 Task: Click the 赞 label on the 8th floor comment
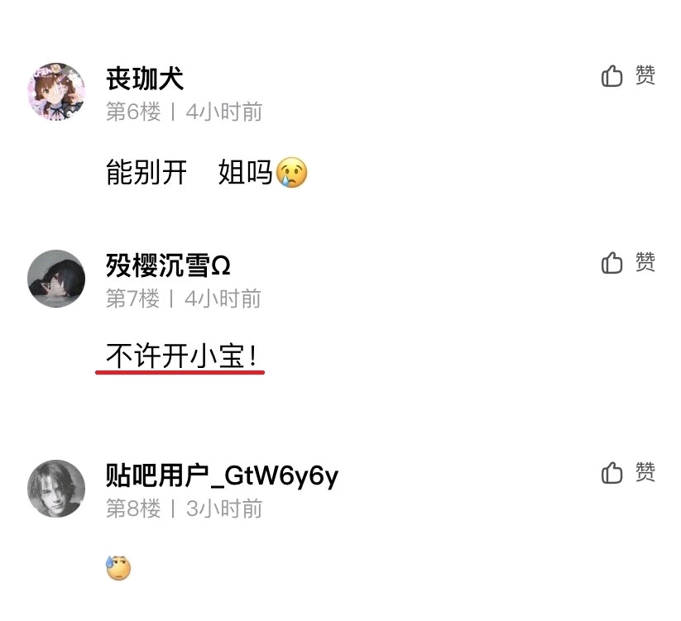[x=645, y=471]
